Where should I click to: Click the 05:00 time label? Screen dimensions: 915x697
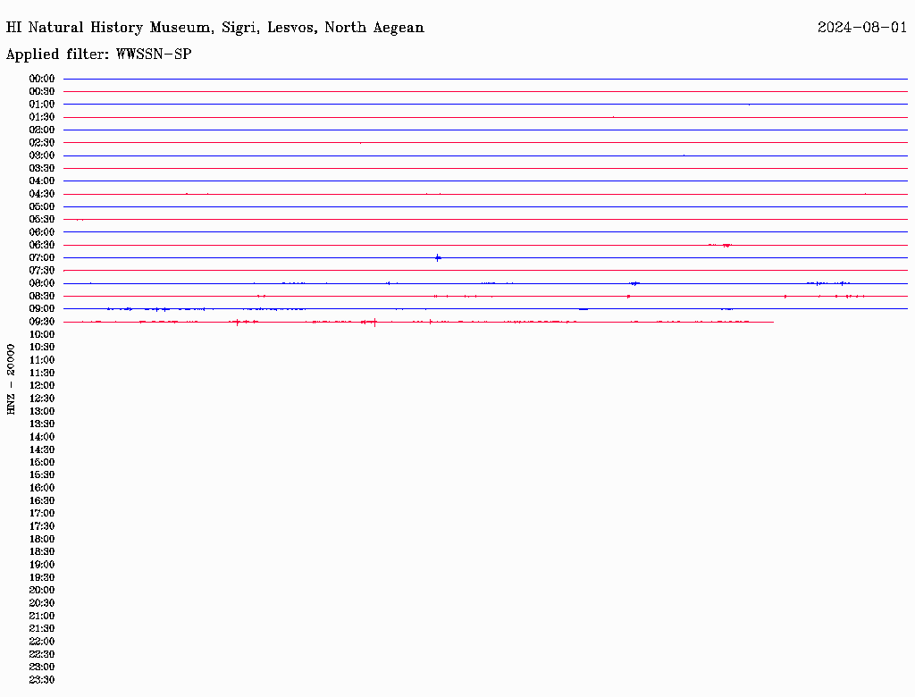tap(42, 206)
